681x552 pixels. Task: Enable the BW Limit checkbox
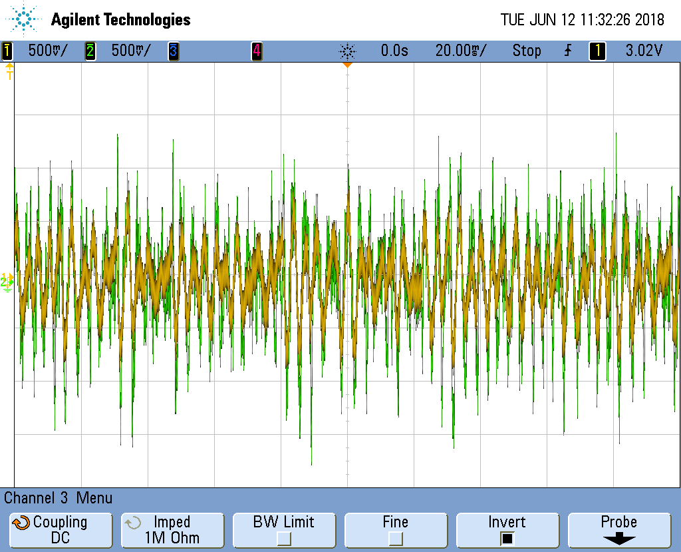pyautogui.click(x=284, y=538)
